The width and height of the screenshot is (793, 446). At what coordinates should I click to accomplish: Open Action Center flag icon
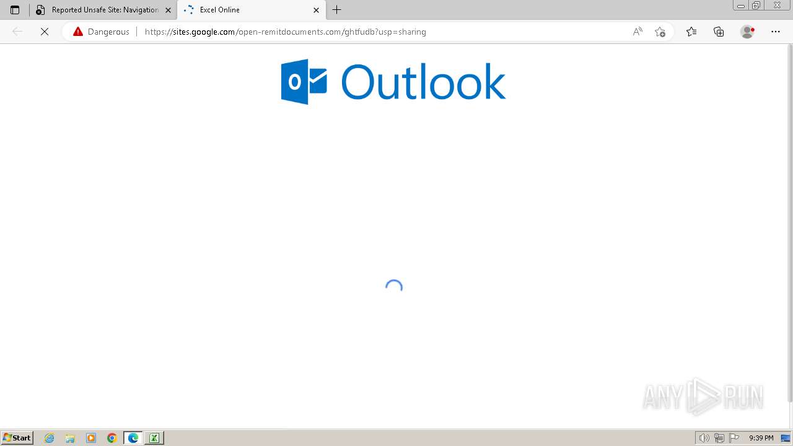click(x=734, y=438)
